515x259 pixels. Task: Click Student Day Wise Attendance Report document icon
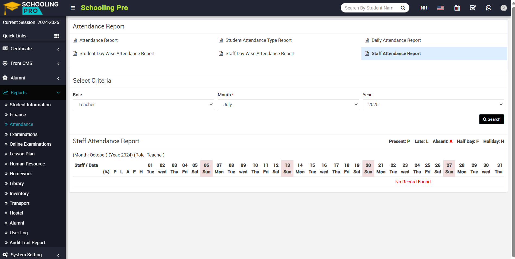click(x=75, y=53)
